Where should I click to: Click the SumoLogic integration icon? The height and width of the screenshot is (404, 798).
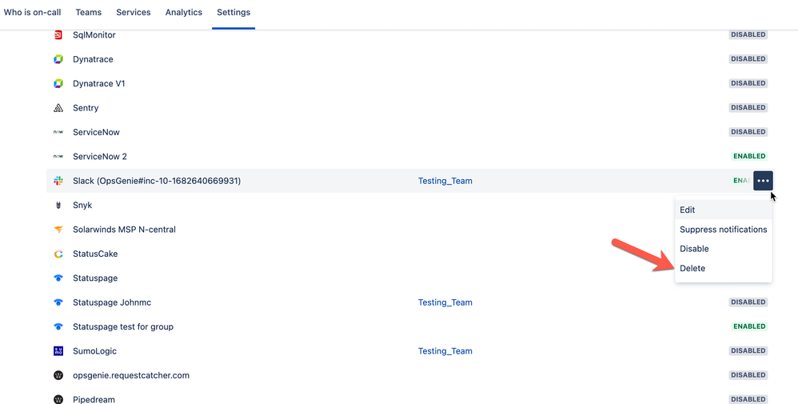tap(58, 351)
